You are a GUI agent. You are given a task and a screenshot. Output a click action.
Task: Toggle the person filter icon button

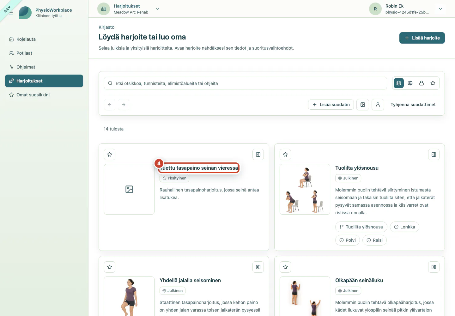(x=378, y=105)
